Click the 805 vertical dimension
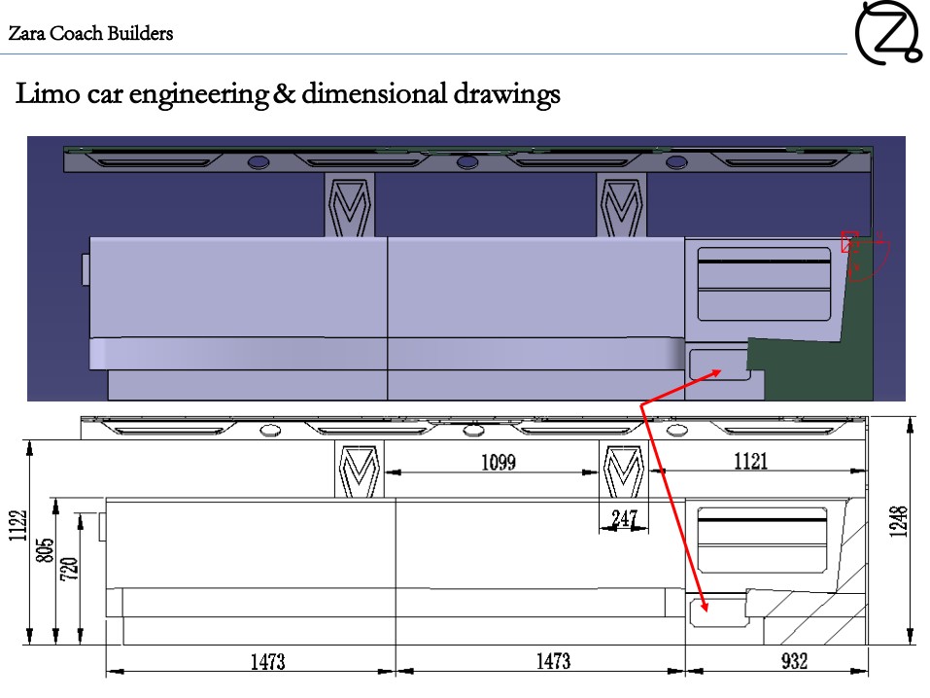930x698 pixels. [45, 550]
